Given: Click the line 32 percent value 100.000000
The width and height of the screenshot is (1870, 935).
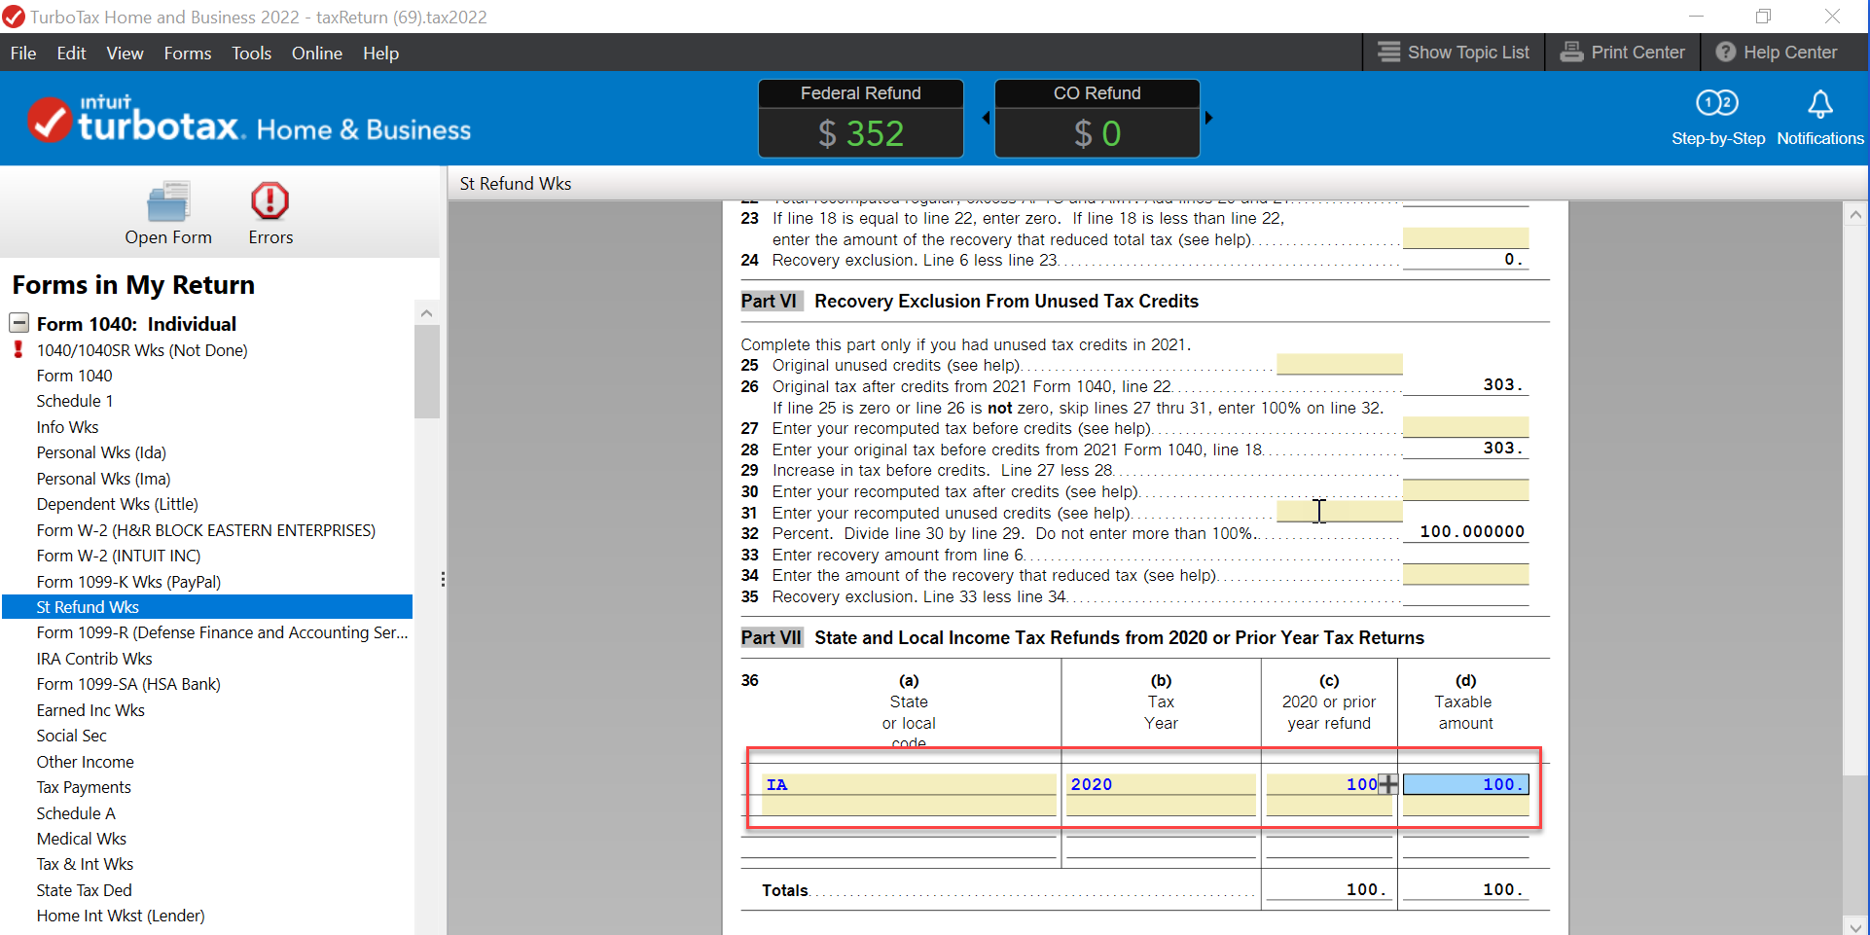Looking at the screenshot, I should click(1472, 532).
